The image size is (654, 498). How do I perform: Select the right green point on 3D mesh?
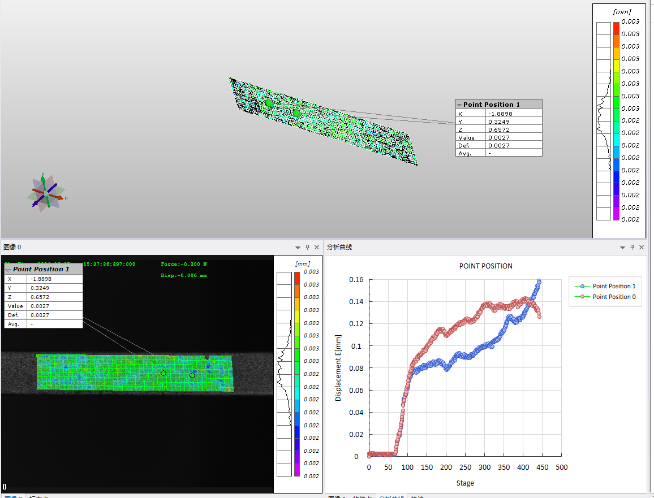[297, 113]
